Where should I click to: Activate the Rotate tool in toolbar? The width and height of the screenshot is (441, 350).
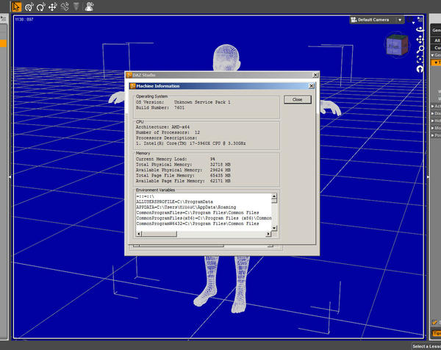point(41,7)
